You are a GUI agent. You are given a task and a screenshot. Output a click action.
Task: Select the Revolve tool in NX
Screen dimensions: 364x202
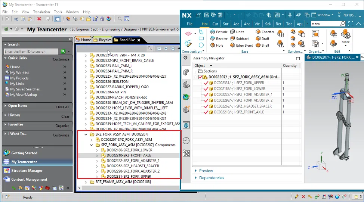click(x=219, y=38)
